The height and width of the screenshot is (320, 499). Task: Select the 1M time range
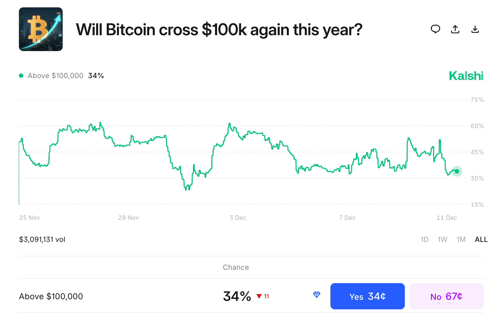461,239
